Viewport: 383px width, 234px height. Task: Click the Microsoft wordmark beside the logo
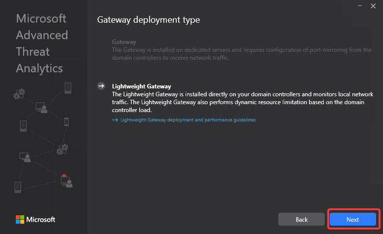pos(40,219)
